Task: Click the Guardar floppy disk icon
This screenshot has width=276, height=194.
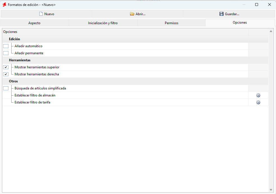Action: [222, 14]
